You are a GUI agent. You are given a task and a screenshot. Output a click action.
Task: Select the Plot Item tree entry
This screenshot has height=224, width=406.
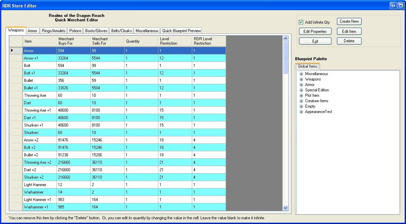pos(312,95)
